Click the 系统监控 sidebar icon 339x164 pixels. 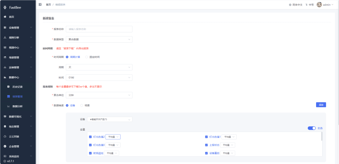coord(5,156)
